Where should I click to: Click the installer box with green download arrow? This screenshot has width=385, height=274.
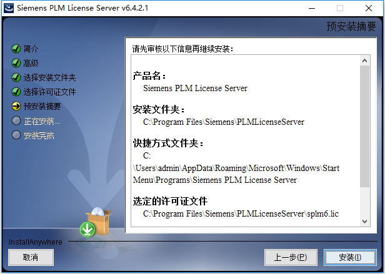tap(96, 222)
